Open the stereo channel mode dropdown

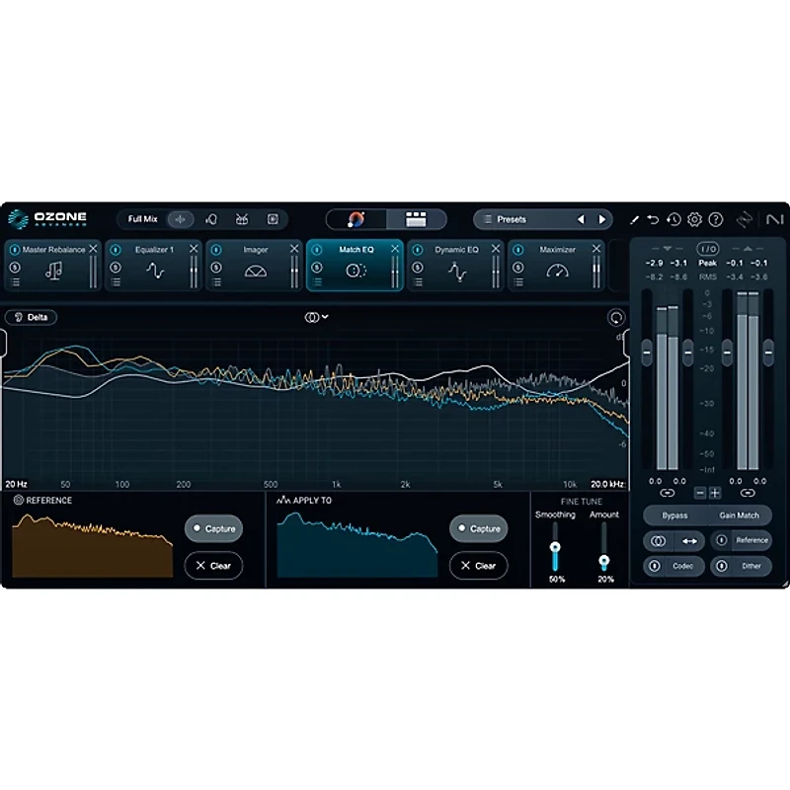coord(316,317)
